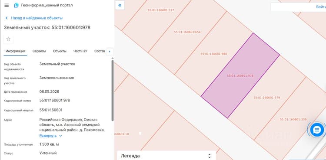
Task: Expand the full address via Развернуть
Action: [48, 136]
